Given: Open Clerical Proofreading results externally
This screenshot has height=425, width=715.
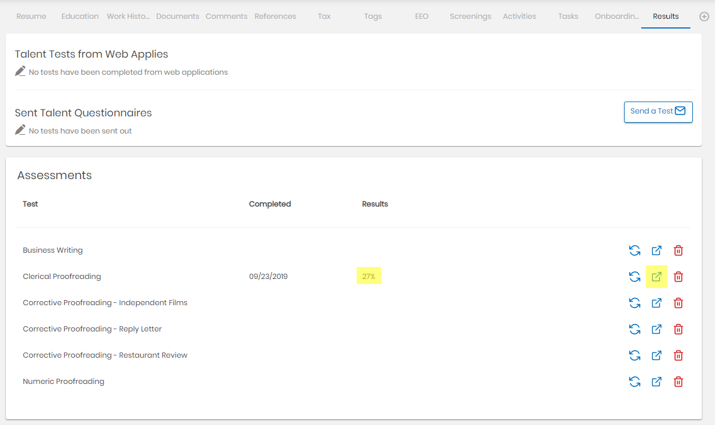Looking at the screenshot, I should [657, 277].
